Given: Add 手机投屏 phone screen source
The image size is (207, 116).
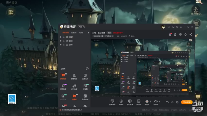Looking at the screenshot, I should [x=130, y=102].
